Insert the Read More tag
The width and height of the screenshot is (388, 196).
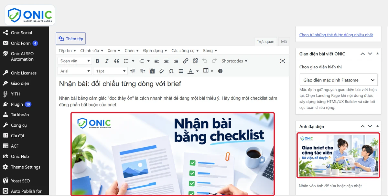(x=181, y=71)
